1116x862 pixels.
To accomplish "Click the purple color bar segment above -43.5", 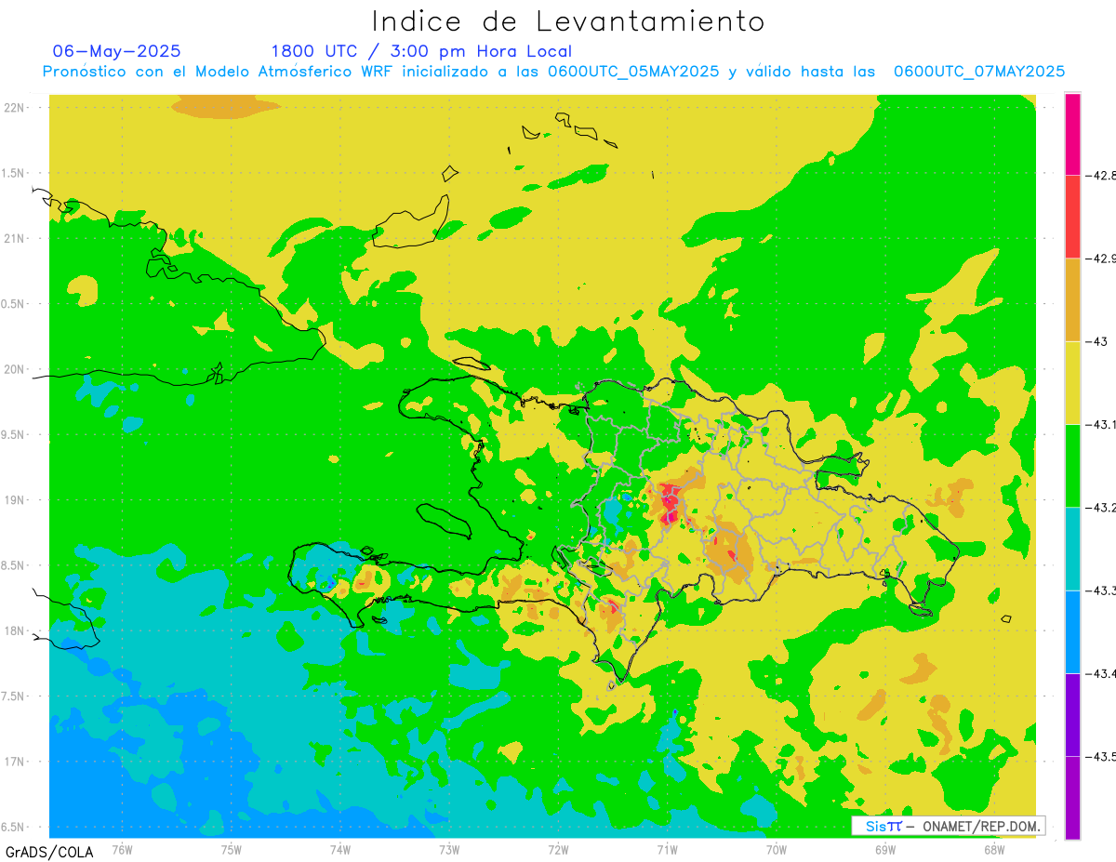I will [x=1072, y=714].
